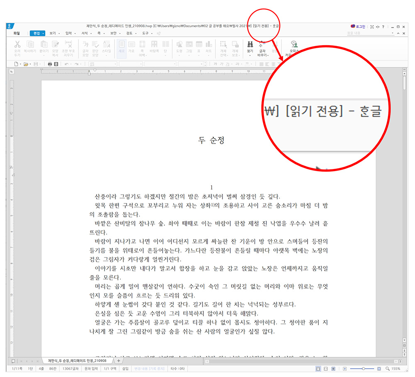This screenshot has width=415, height=377.
Task: Click the 오려두기 (Cut) scissors icon
Action: 17,44
